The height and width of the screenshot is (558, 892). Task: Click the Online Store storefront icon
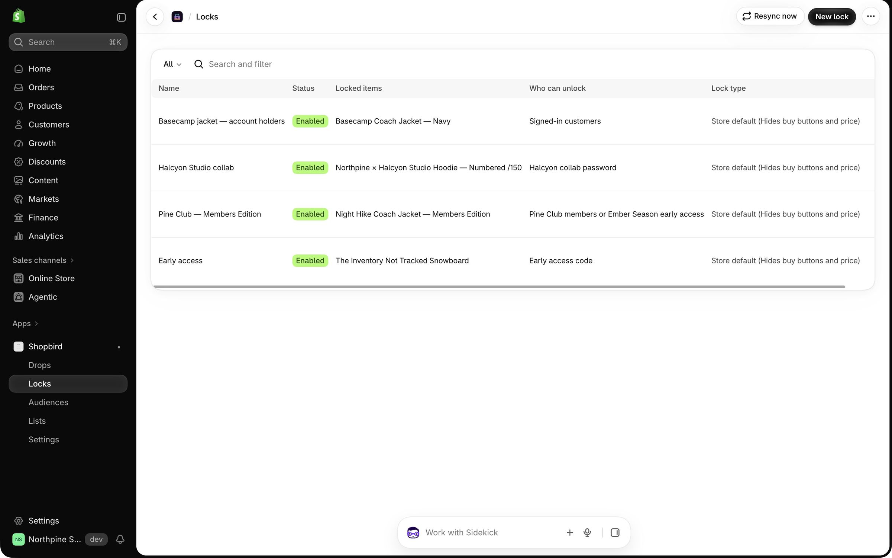19,278
